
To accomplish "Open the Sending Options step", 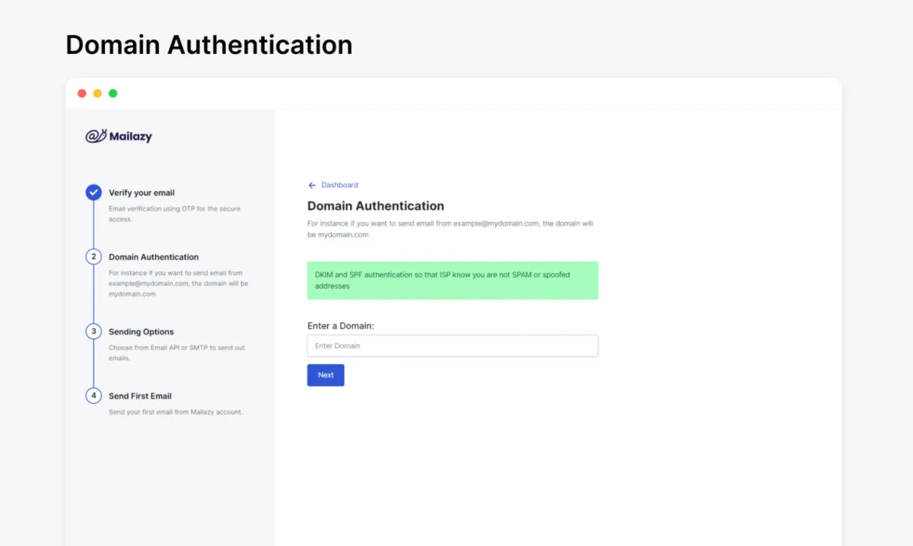I will (x=142, y=332).
